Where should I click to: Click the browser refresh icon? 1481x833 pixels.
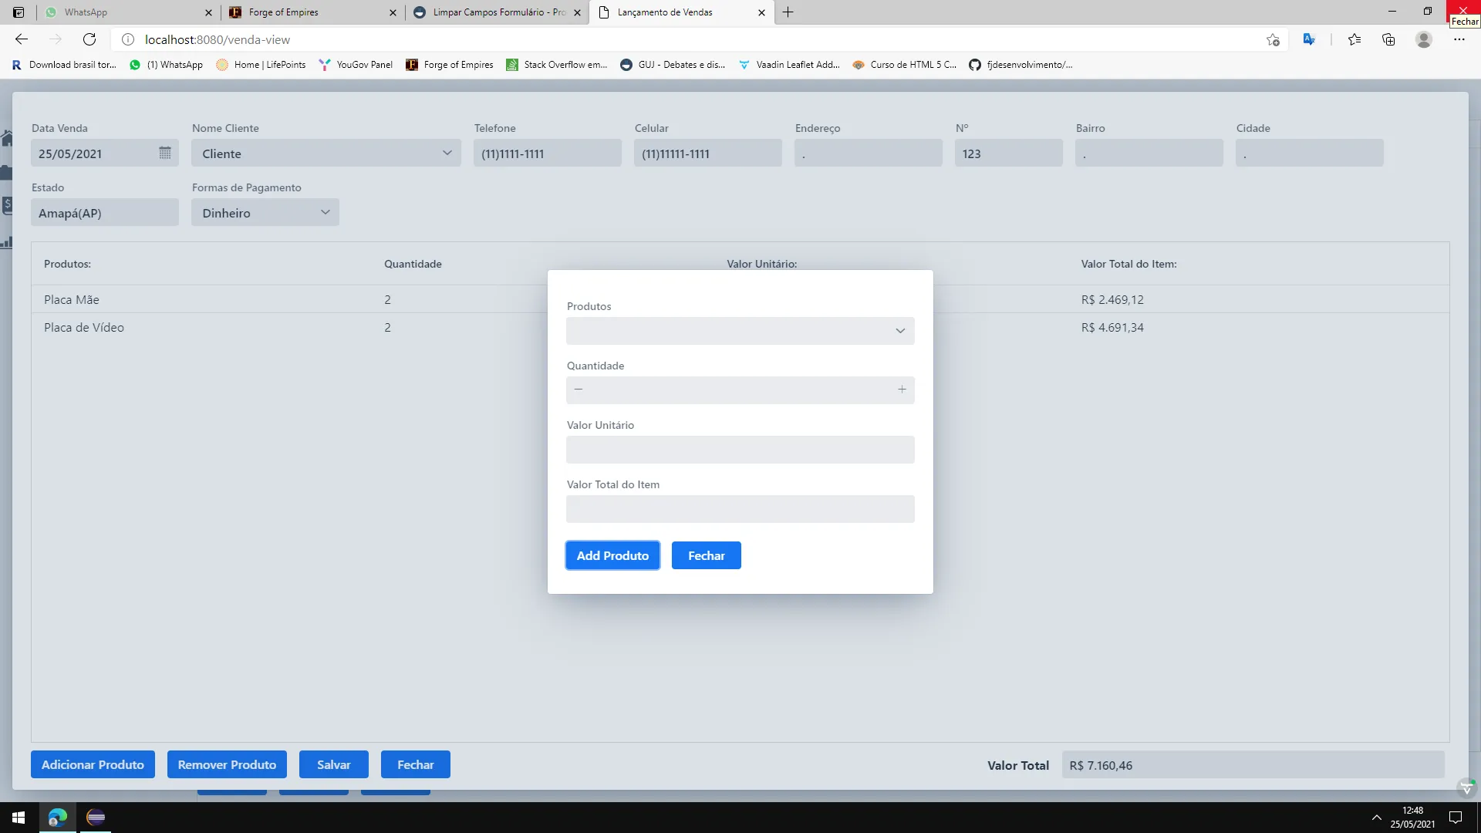coord(89,39)
